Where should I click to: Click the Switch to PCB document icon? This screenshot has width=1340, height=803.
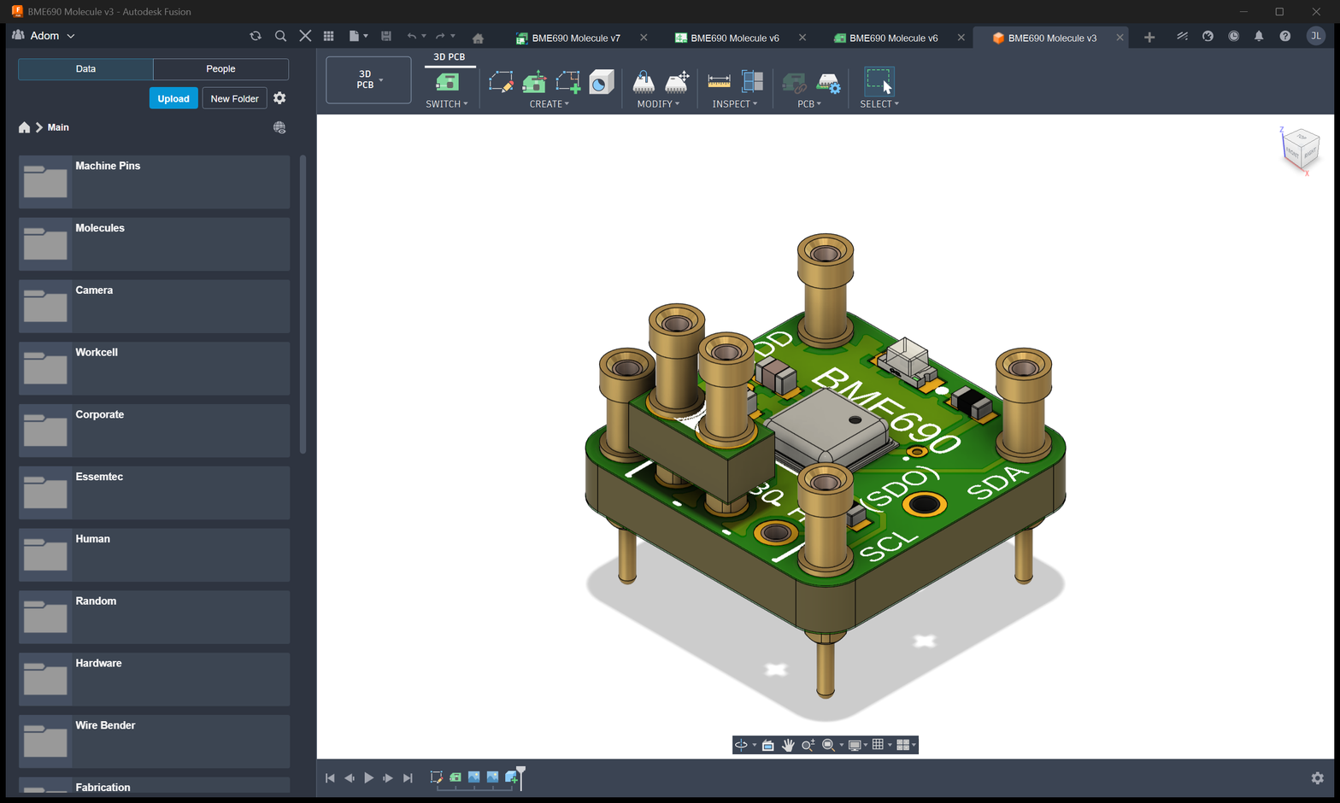pos(447,82)
